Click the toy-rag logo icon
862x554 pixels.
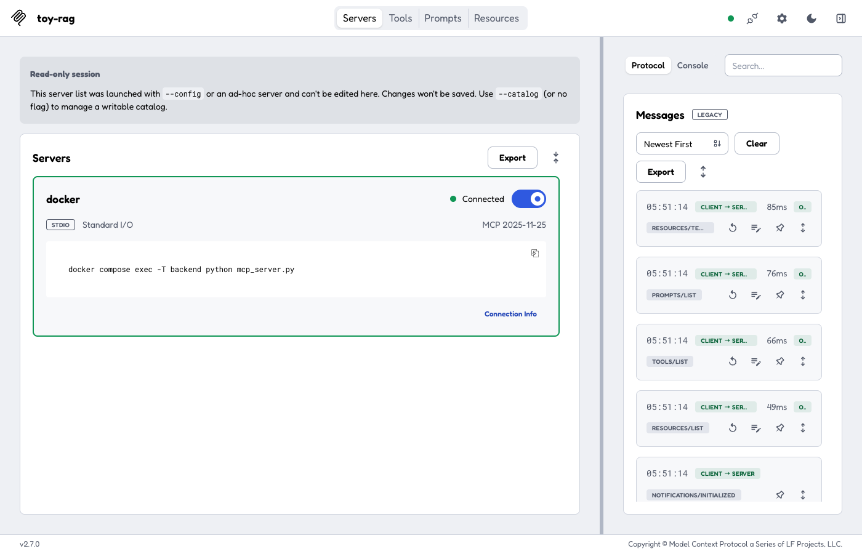point(18,18)
